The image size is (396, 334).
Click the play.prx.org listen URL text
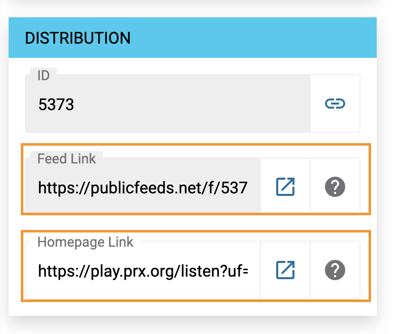tap(143, 272)
